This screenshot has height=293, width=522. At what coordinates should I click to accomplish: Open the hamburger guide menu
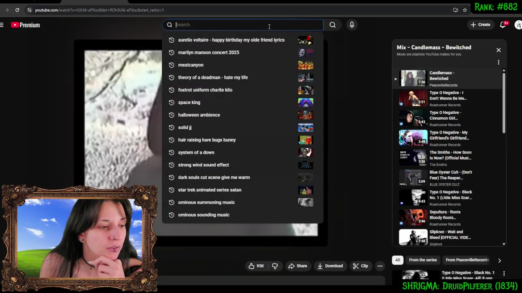tap(2, 25)
